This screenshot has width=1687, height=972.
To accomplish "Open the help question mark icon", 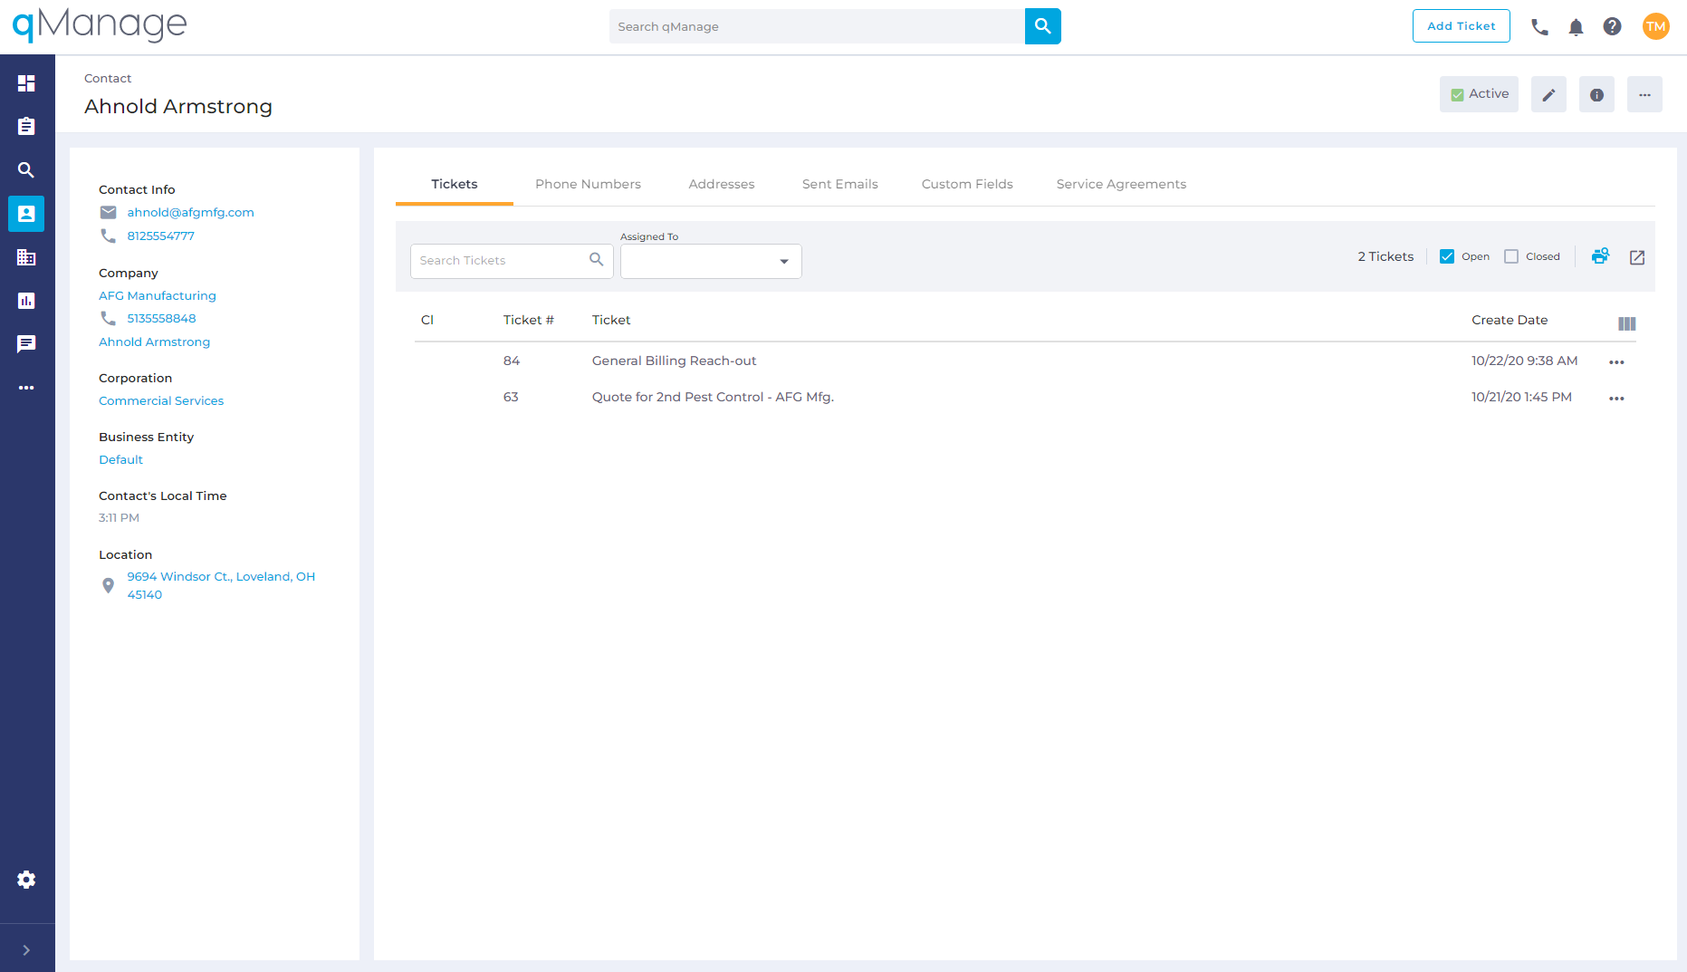I will click(1612, 26).
